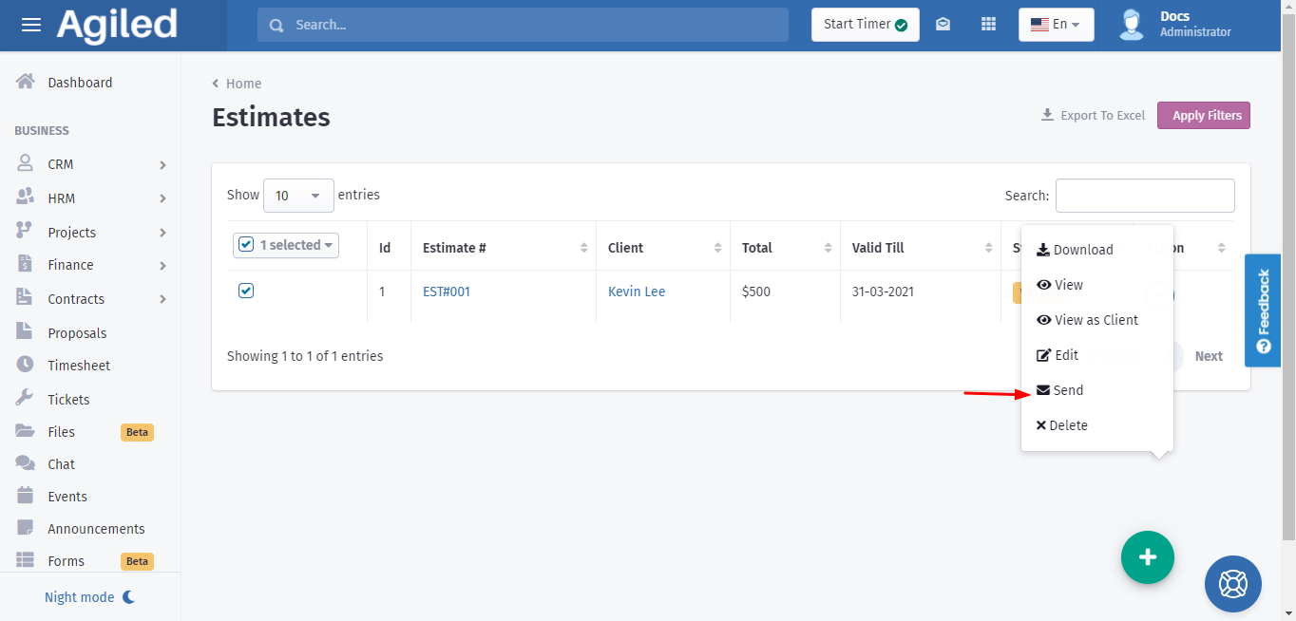Click the Docs user avatar icon

[x=1131, y=25]
